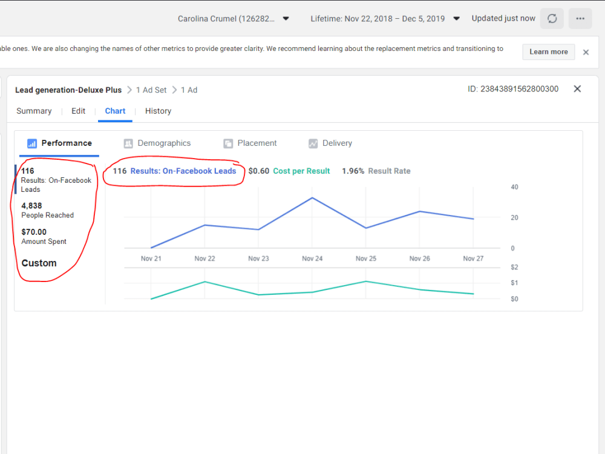Open the Carolina Crumel account dropdown
The width and height of the screenshot is (605, 454).
click(x=234, y=19)
